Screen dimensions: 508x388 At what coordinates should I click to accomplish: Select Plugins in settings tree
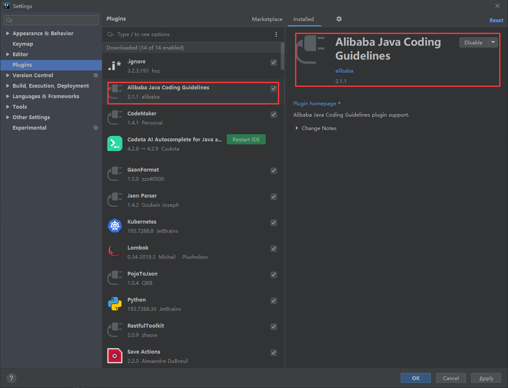point(51,65)
